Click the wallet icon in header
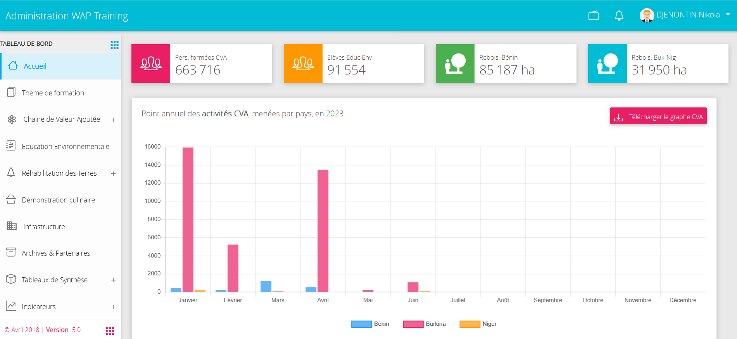The width and height of the screenshot is (737, 339). click(594, 16)
